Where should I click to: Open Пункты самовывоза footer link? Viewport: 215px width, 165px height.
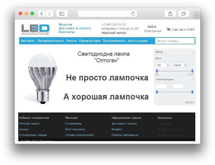click(125, 135)
